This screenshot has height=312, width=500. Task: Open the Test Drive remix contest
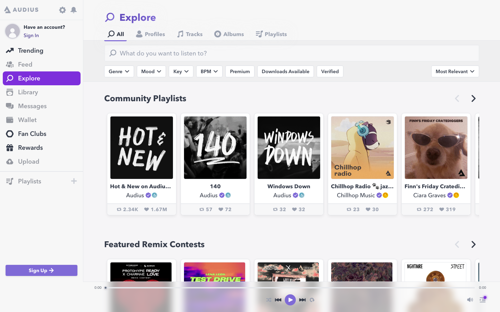click(215, 272)
